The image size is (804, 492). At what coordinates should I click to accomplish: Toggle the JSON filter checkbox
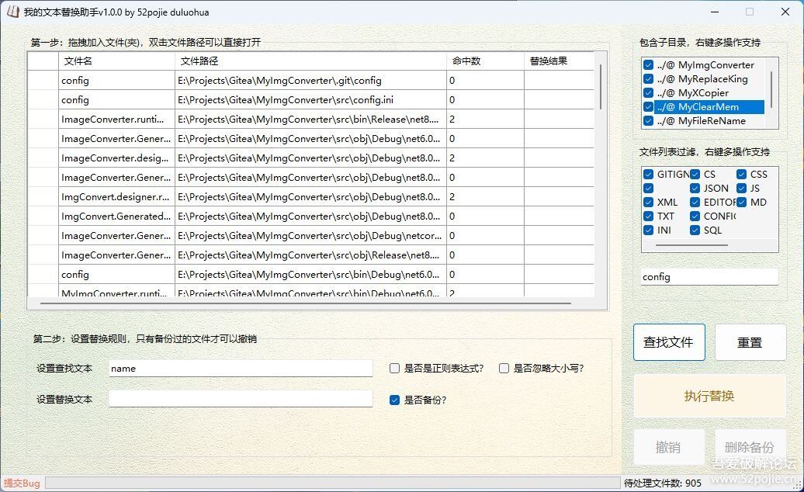click(x=695, y=188)
